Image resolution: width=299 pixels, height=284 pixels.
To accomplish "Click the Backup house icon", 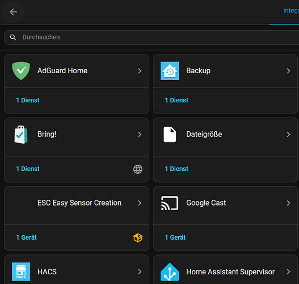I will tap(170, 71).
